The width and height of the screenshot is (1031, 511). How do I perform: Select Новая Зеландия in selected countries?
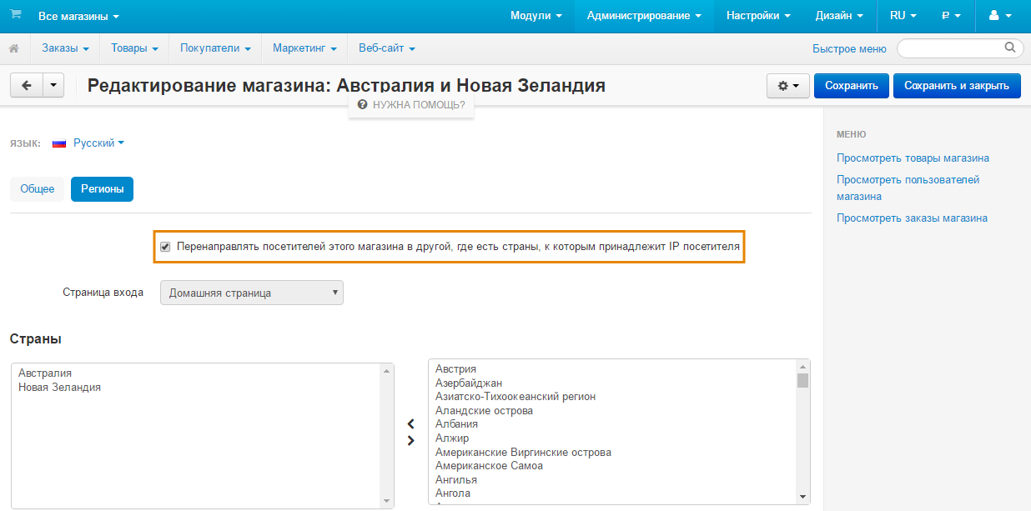click(x=59, y=387)
